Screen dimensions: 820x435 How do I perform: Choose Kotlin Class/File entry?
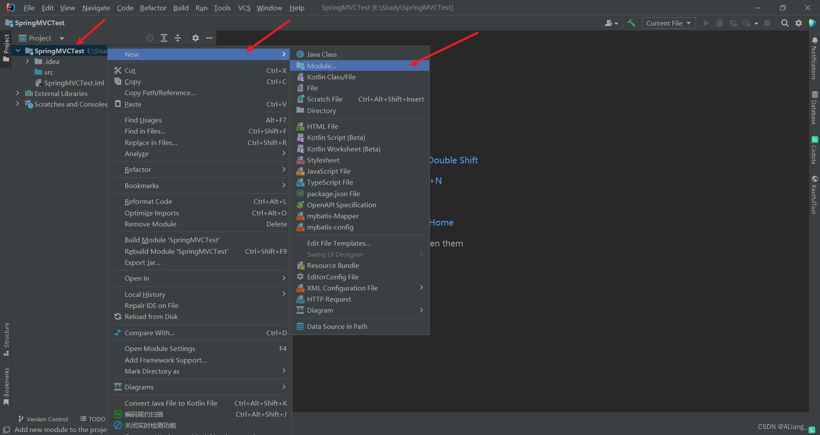click(360, 77)
